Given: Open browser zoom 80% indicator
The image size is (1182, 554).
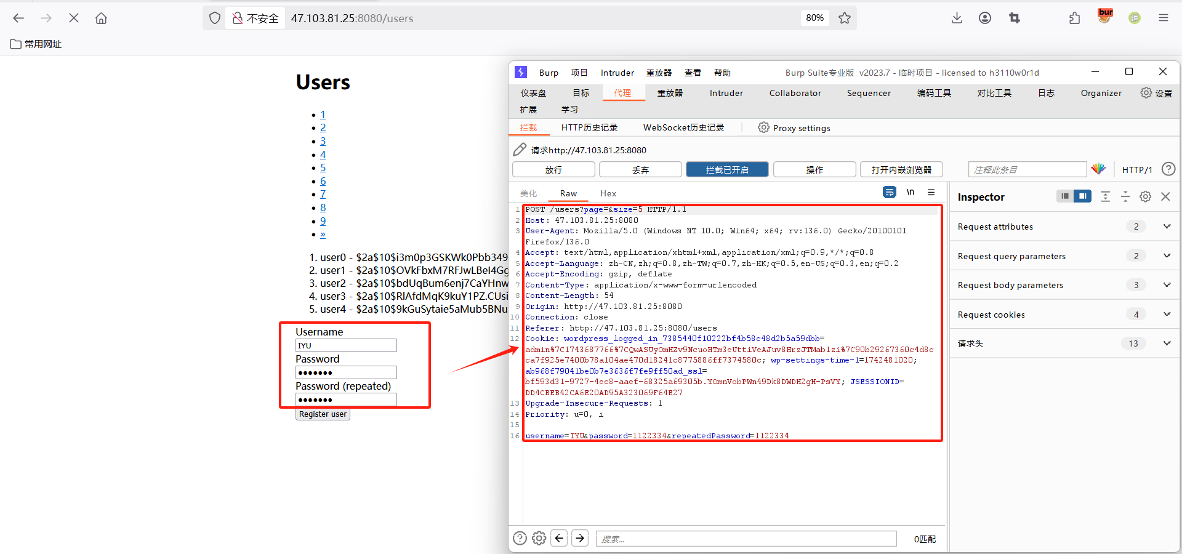Looking at the screenshot, I should click(814, 18).
